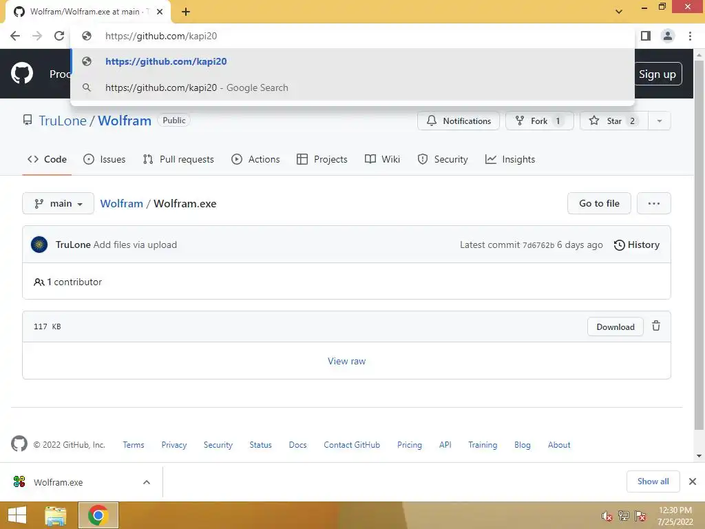The width and height of the screenshot is (705, 529).
Task: Open Contact GitHub footer link
Action: click(352, 445)
